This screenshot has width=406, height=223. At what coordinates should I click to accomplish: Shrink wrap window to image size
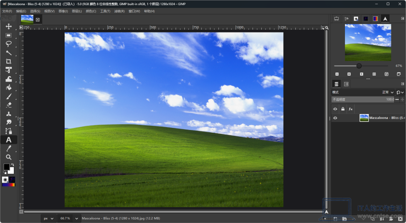pyautogui.click(x=399, y=74)
